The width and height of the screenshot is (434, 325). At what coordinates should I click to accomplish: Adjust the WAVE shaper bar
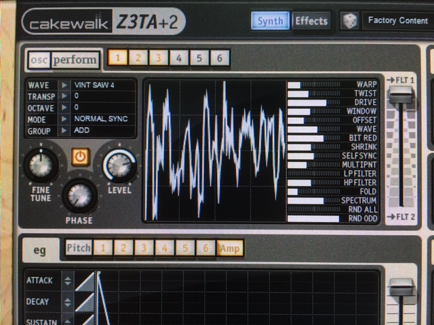(x=313, y=129)
